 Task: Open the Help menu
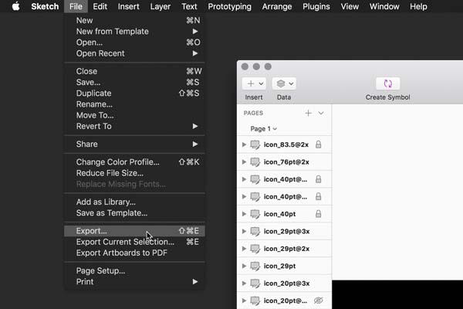[418, 6]
